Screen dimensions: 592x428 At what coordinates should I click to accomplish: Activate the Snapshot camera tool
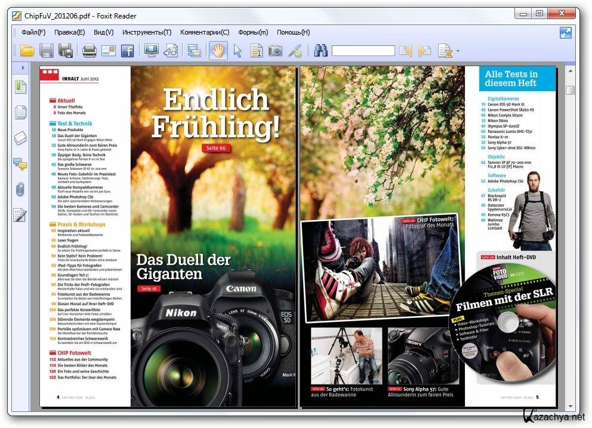(275, 51)
